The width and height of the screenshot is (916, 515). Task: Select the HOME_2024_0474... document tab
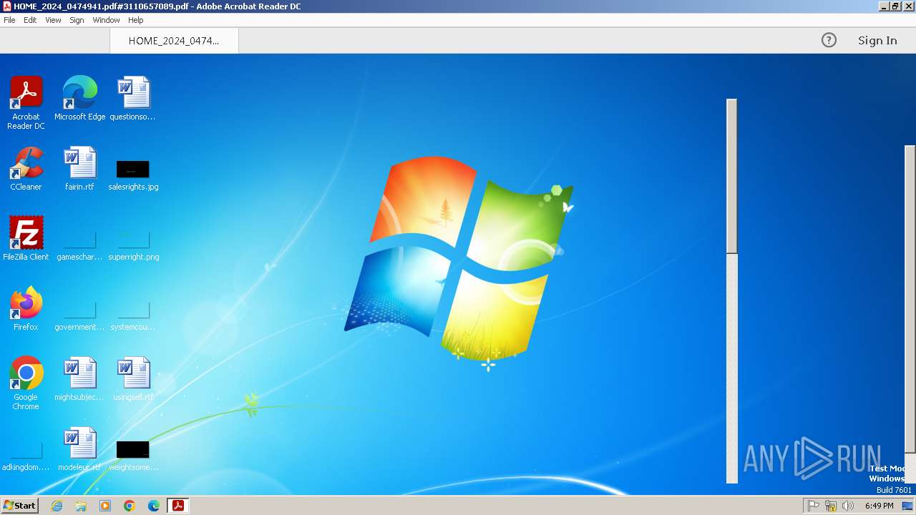[x=174, y=41]
